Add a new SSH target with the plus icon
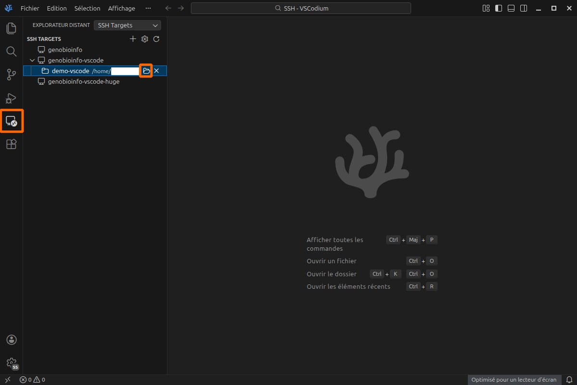This screenshot has height=385, width=577. click(133, 39)
